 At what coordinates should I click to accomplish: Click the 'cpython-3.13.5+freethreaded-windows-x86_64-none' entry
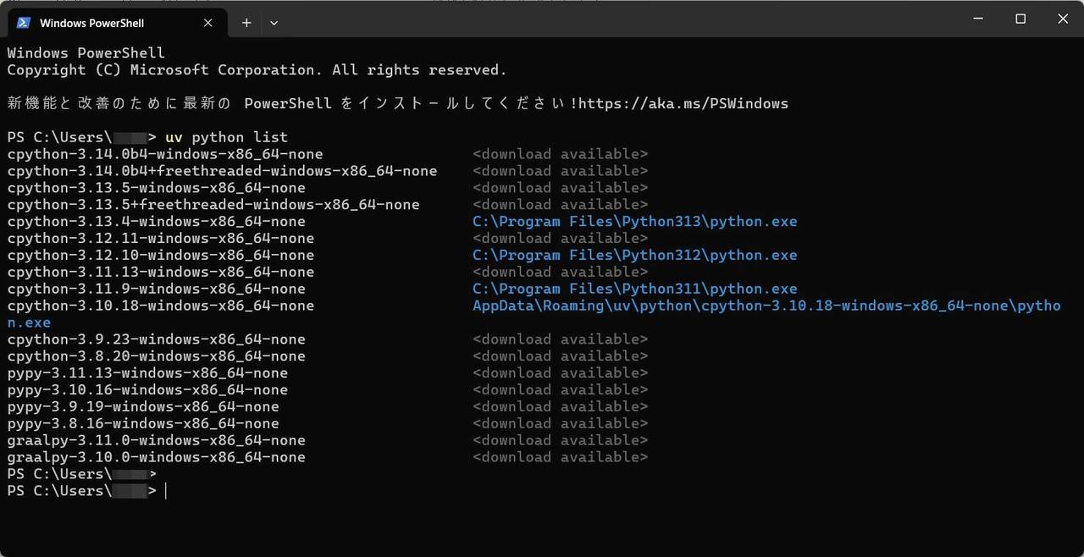tap(213, 205)
